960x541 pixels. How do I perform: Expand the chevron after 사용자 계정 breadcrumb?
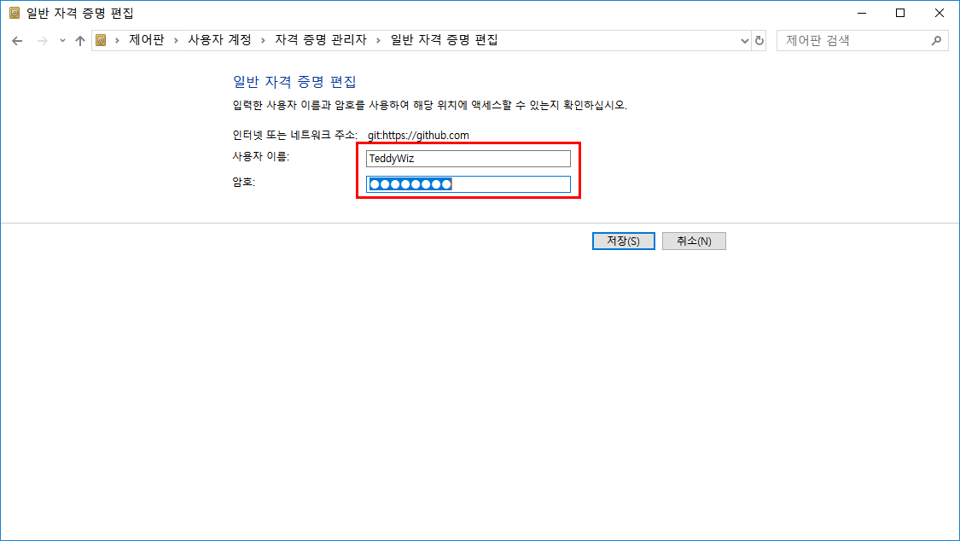pos(263,40)
